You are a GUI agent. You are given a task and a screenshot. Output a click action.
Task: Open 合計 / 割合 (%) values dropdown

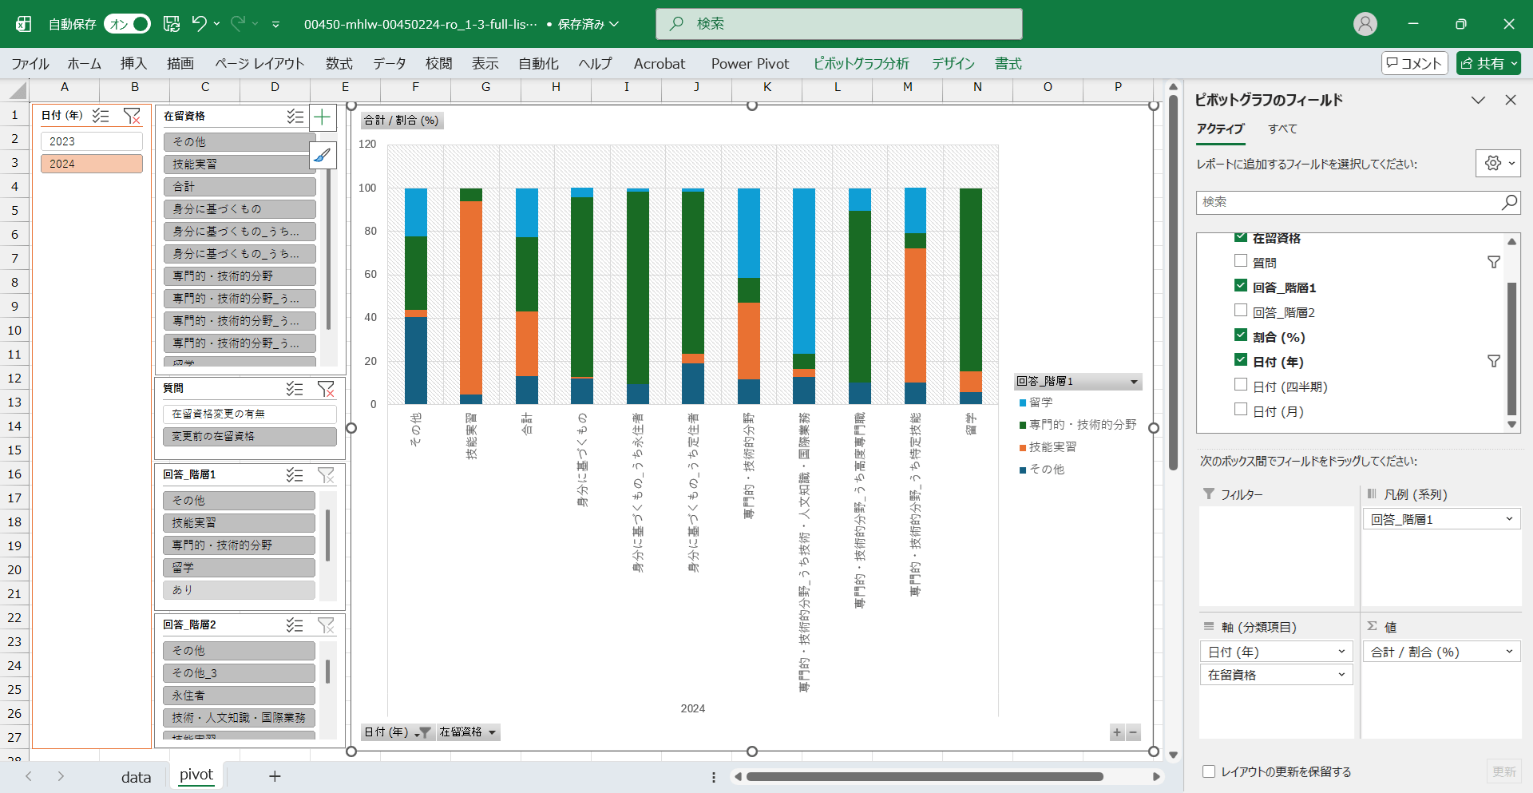[x=1508, y=652]
